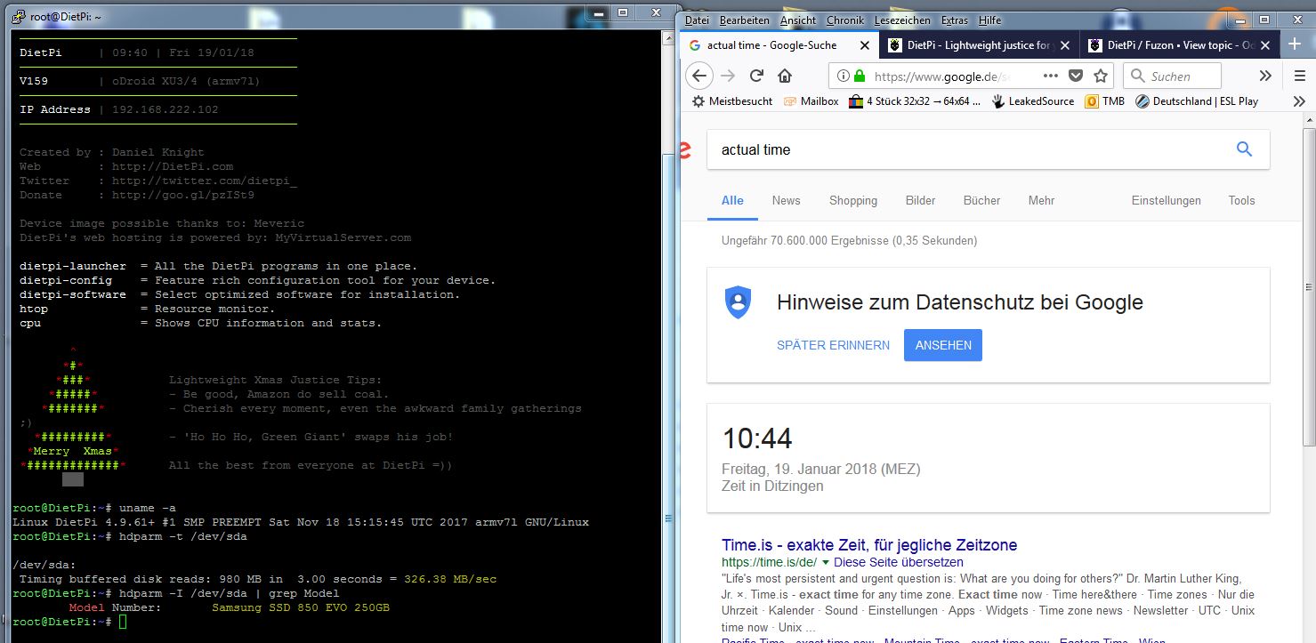Click the terminal prompt cursor

[x=123, y=622]
